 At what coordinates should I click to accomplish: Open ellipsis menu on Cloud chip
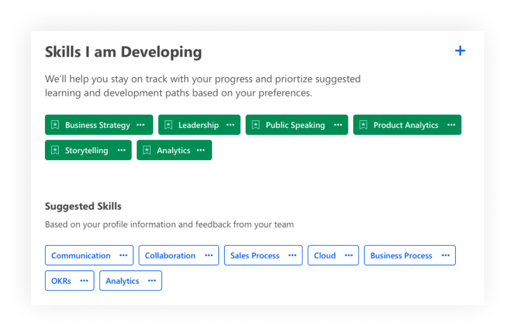tap(349, 255)
